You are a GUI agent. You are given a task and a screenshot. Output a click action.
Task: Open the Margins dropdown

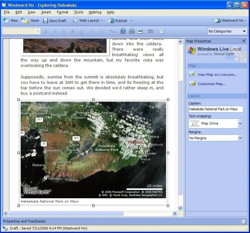(x=216, y=138)
